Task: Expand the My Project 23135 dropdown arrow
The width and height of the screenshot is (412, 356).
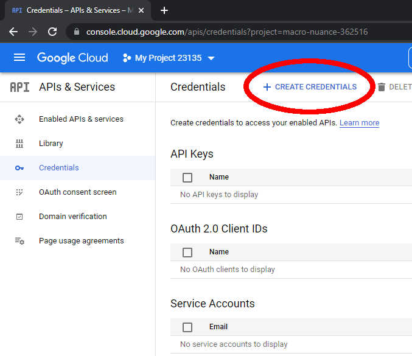Action: click(x=211, y=58)
